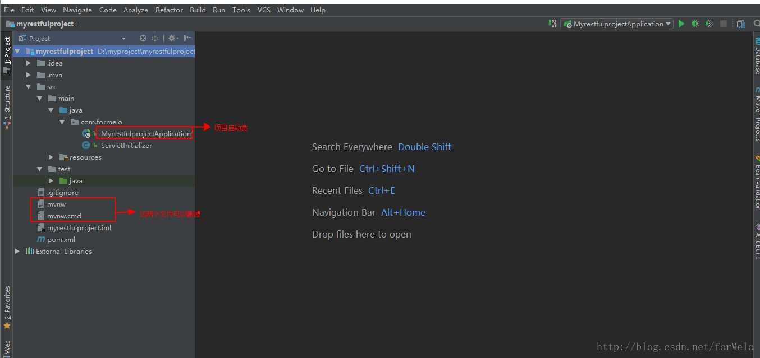This screenshot has height=358, width=760.
Task: Select the mvnw file
Action: (56, 204)
